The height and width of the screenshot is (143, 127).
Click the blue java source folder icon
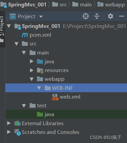pos(40,62)
